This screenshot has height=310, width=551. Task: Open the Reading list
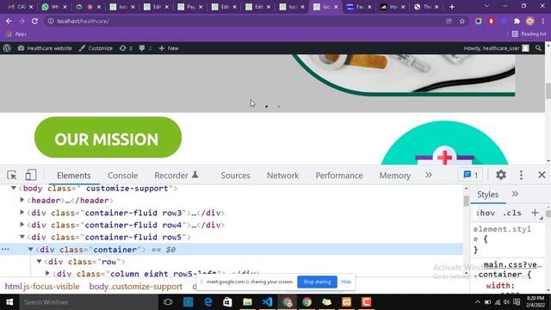point(529,34)
